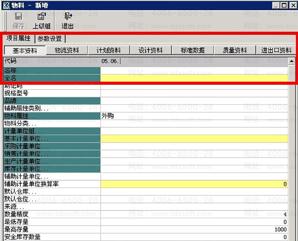Click the yellow 全名 value field
298x241 pixels.
pos(194,78)
